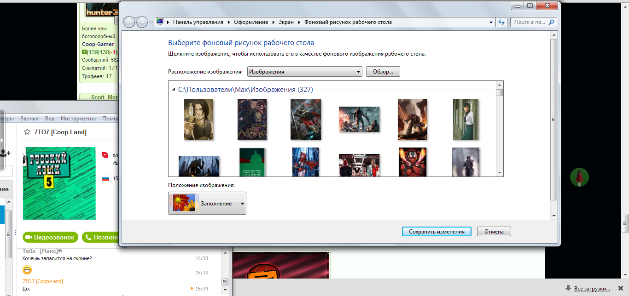Click the Russian flag icon in Skype profile

[105, 178]
